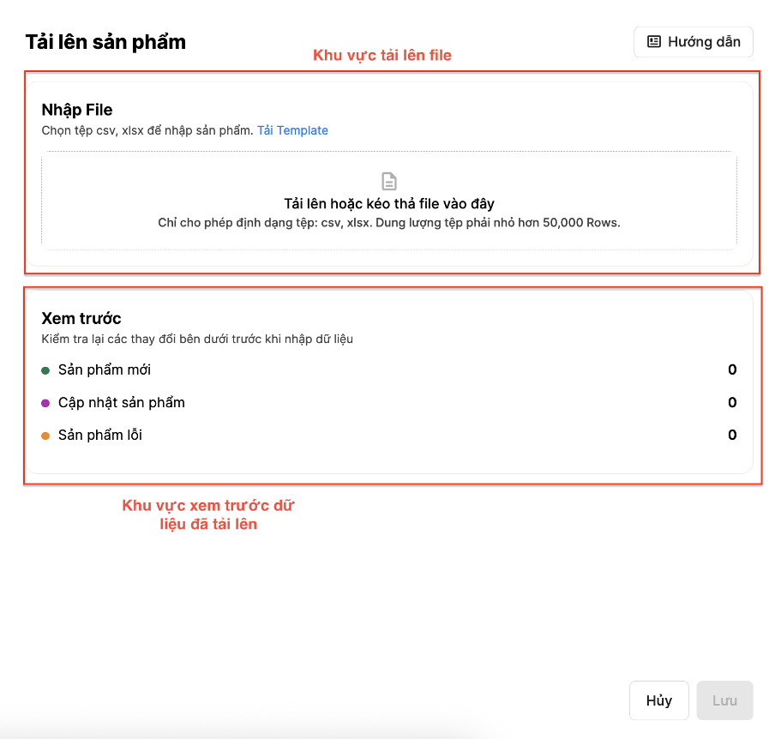The image size is (775, 739).
Task: Click "Tải lên hoặc kéo thả file vào đây" text
Action: [x=389, y=204]
